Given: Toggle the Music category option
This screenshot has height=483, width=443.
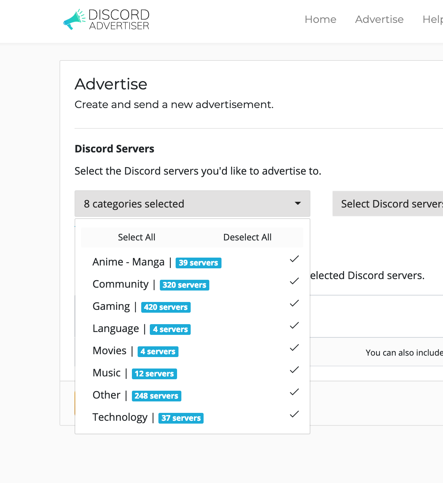Looking at the screenshot, I should click(x=192, y=373).
